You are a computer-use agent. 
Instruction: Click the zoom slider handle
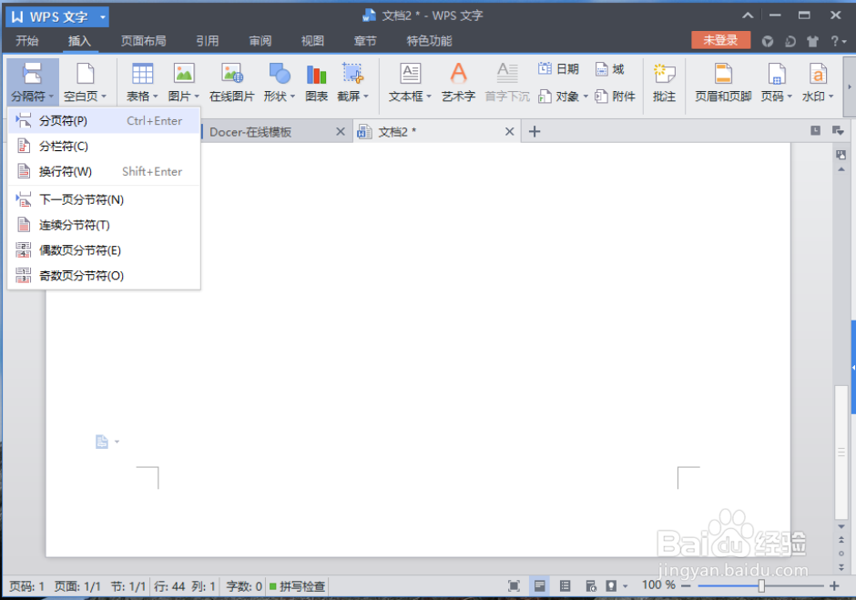[x=761, y=586]
